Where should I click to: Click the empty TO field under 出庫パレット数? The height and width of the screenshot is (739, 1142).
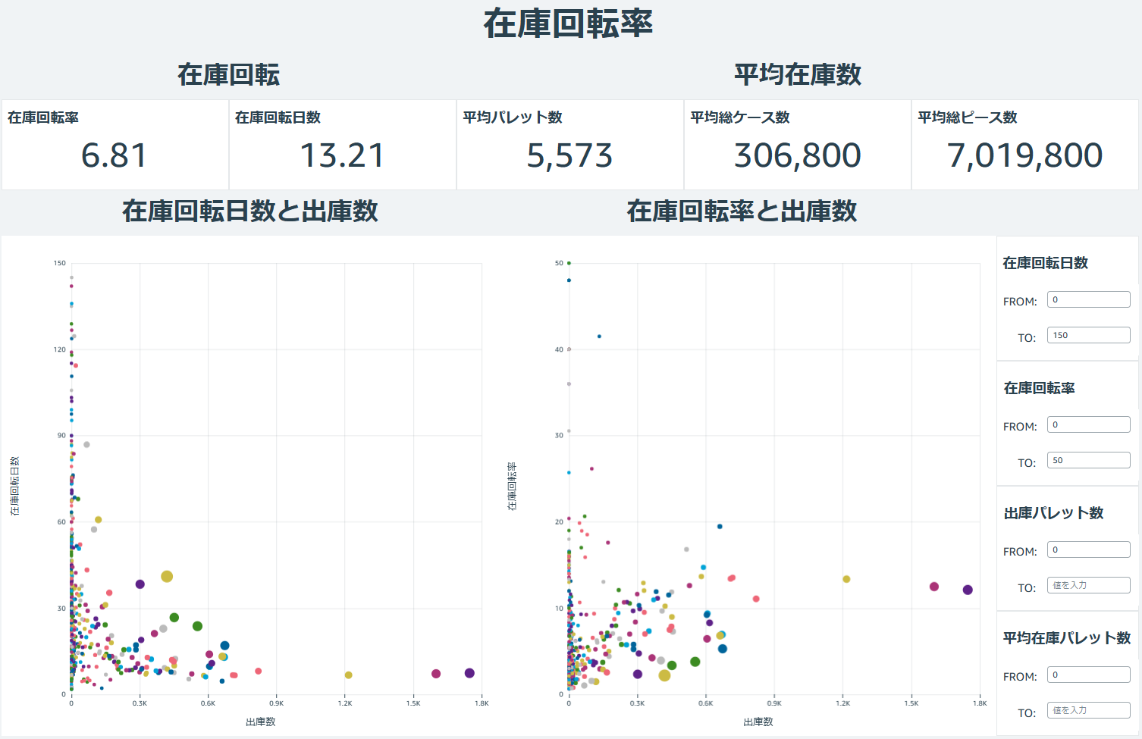tap(1088, 584)
